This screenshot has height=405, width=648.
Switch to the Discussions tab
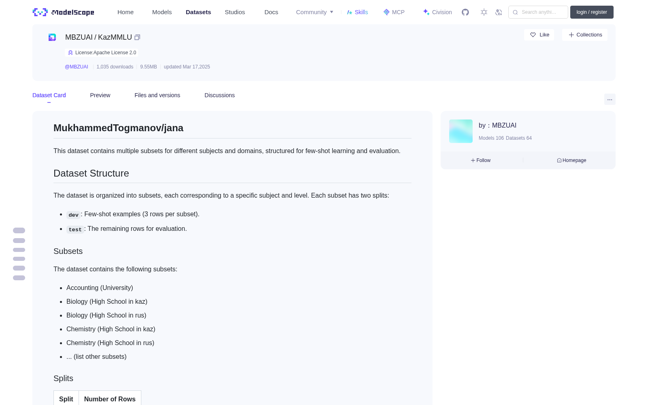[x=220, y=95]
